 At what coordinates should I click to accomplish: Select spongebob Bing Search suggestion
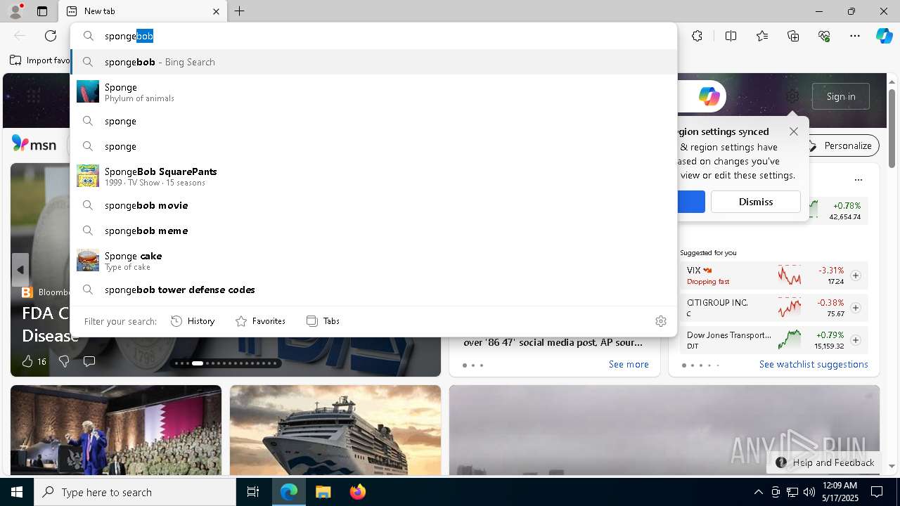(x=373, y=62)
